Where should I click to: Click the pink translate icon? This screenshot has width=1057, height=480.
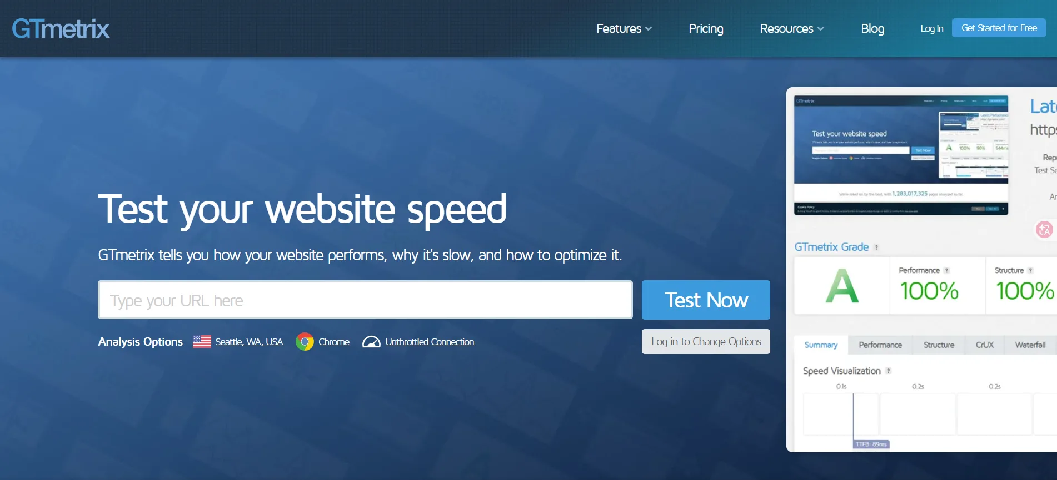coord(1044,229)
